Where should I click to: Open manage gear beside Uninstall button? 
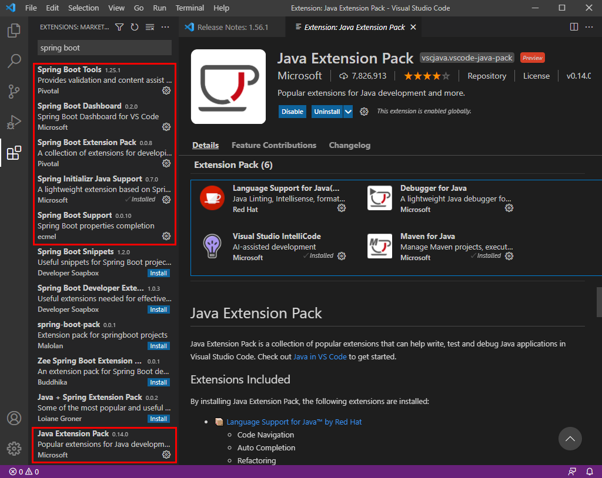pyautogui.click(x=364, y=112)
